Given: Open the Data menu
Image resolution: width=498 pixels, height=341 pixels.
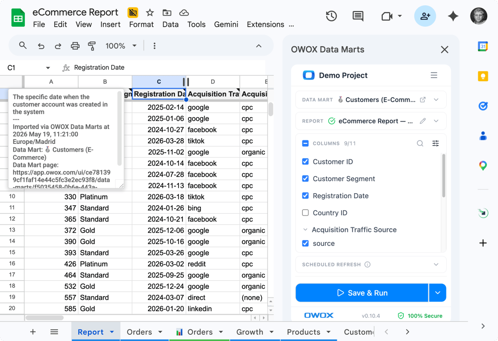Looking at the screenshot, I should pyautogui.click(x=170, y=24).
